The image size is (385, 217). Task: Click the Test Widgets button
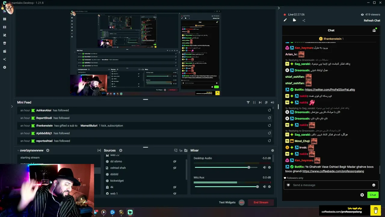227,202
